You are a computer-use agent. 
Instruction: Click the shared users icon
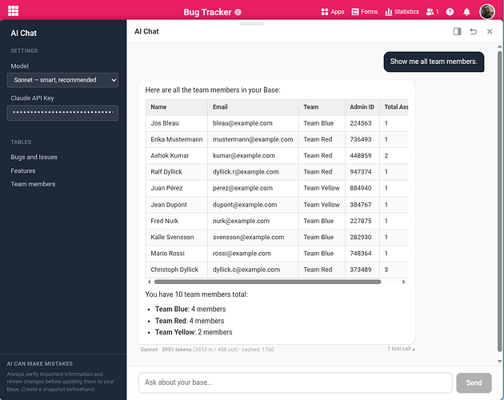click(x=432, y=12)
